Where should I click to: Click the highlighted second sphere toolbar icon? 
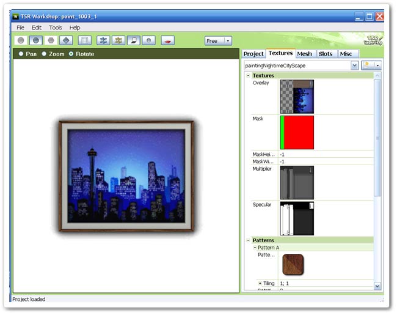pos(36,40)
